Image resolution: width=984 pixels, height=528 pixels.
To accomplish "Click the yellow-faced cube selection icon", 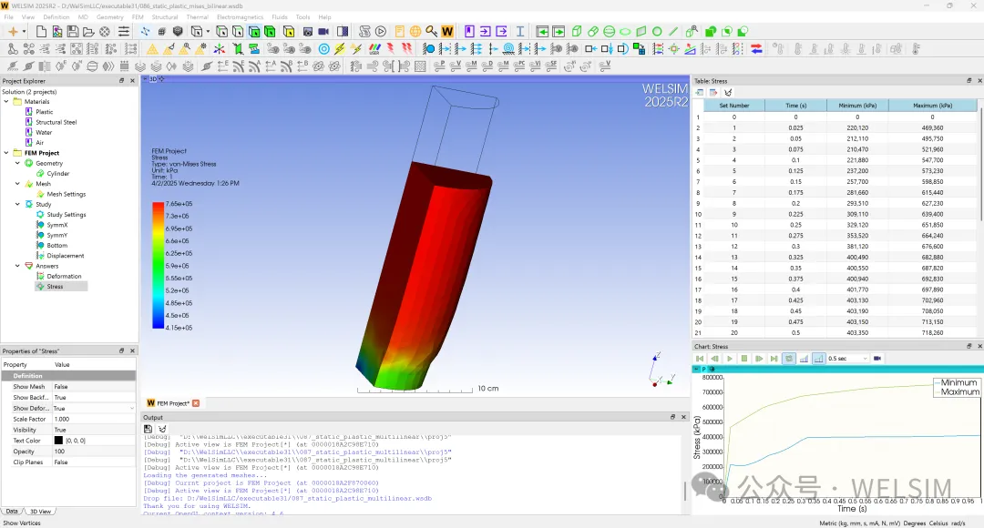I will (289, 31).
